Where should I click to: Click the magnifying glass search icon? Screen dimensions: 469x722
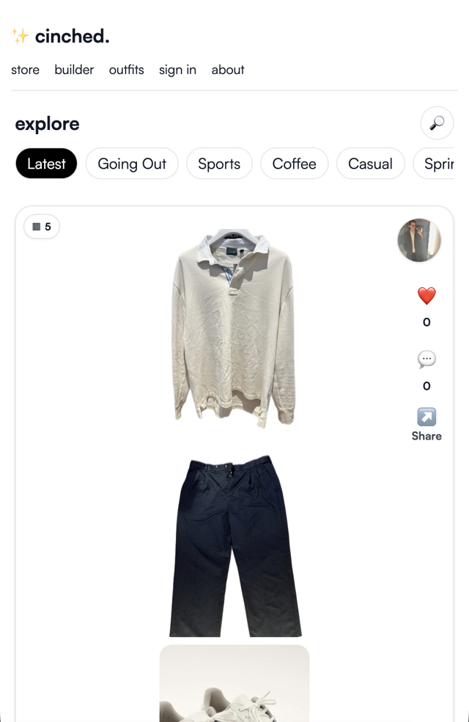pyautogui.click(x=437, y=123)
